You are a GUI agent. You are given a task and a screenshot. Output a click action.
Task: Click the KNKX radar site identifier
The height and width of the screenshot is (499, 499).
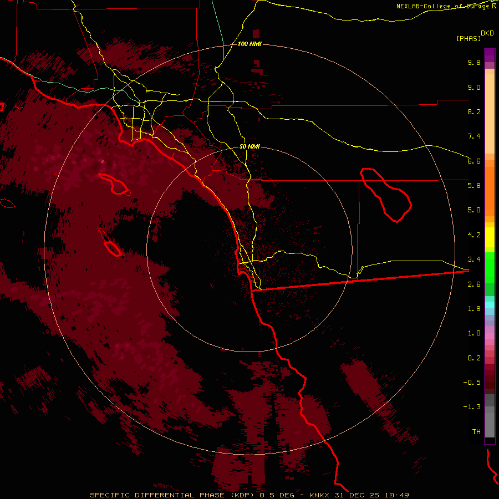pos(320,495)
